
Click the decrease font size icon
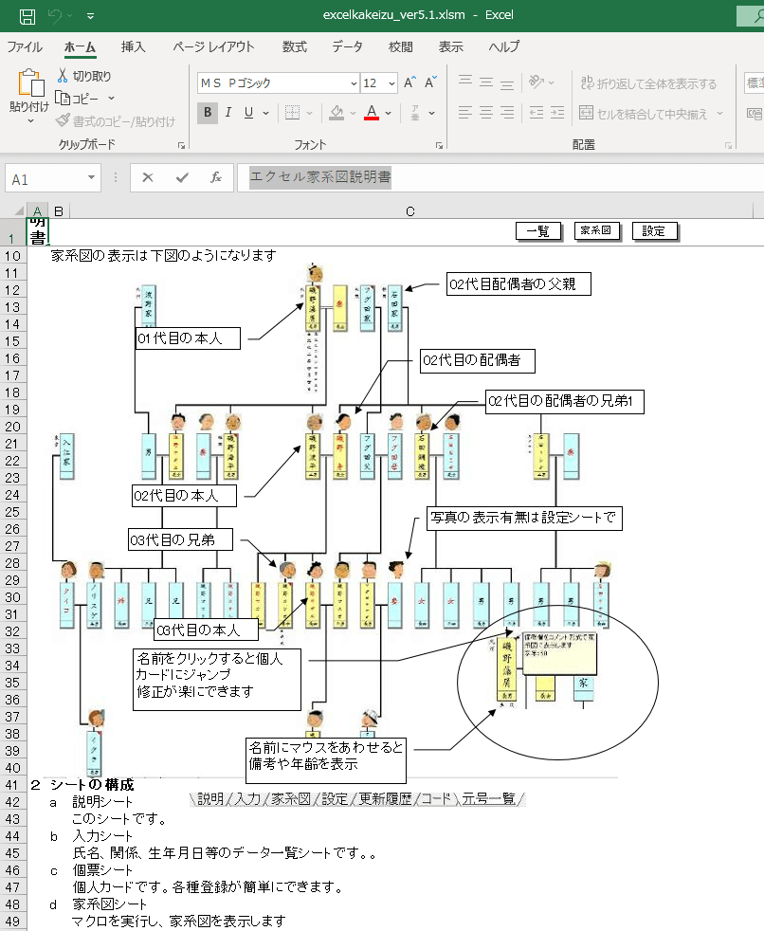(x=430, y=83)
